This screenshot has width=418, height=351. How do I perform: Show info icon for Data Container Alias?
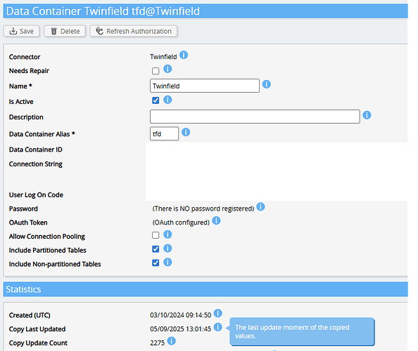coord(186,132)
